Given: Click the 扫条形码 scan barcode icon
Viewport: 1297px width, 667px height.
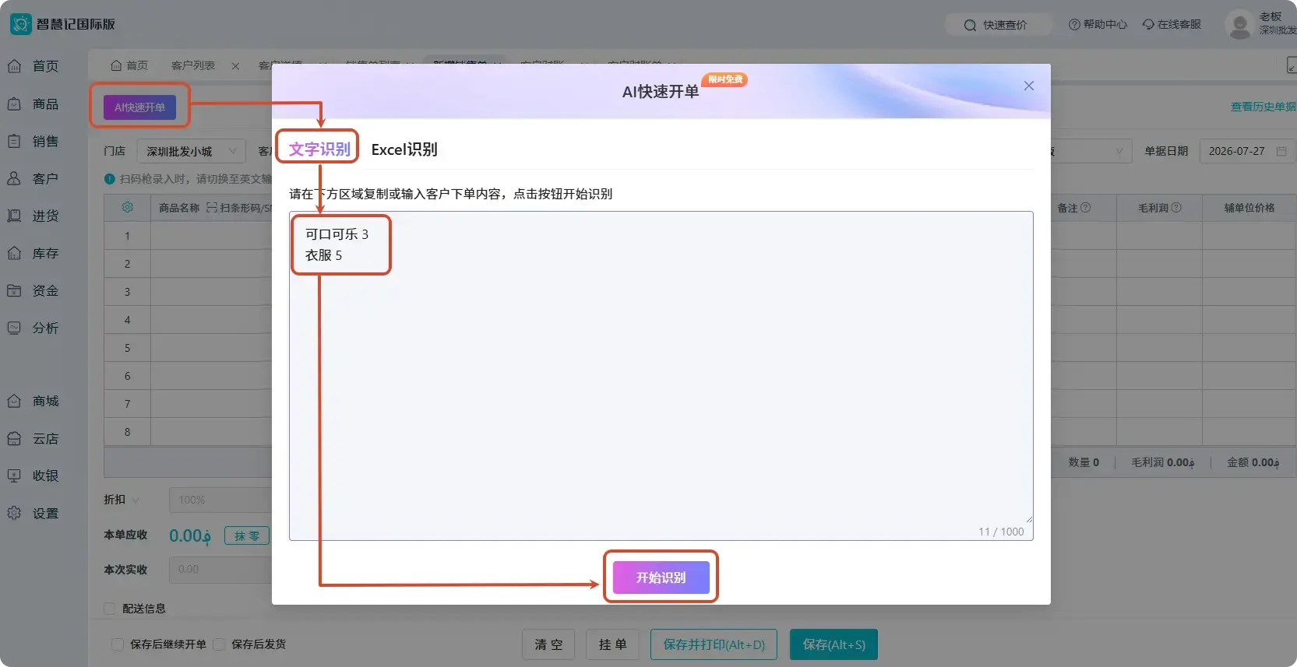Looking at the screenshot, I should pyautogui.click(x=211, y=208).
